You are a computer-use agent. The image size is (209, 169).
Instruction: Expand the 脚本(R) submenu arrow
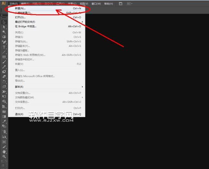pyautogui.click(x=82, y=87)
